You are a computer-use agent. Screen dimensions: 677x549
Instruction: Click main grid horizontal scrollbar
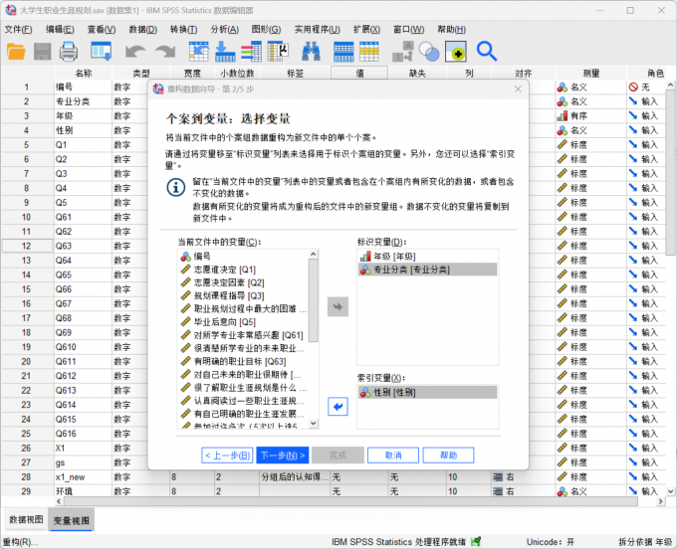pyautogui.click(x=350, y=501)
